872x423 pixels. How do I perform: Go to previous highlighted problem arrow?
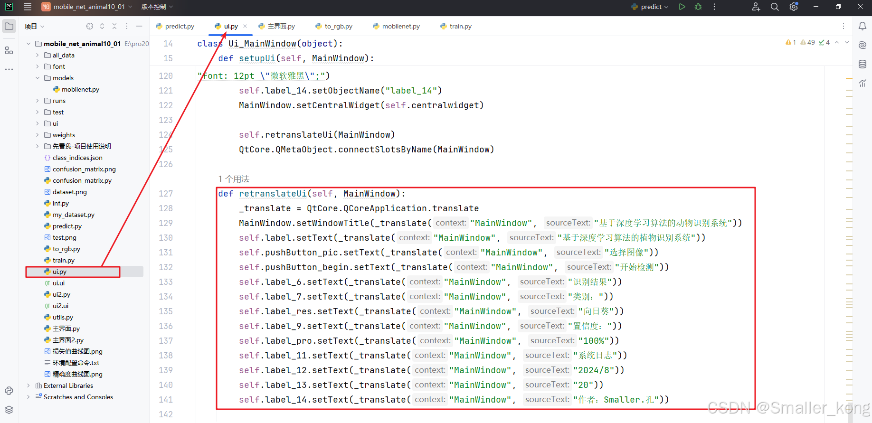(x=837, y=42)
